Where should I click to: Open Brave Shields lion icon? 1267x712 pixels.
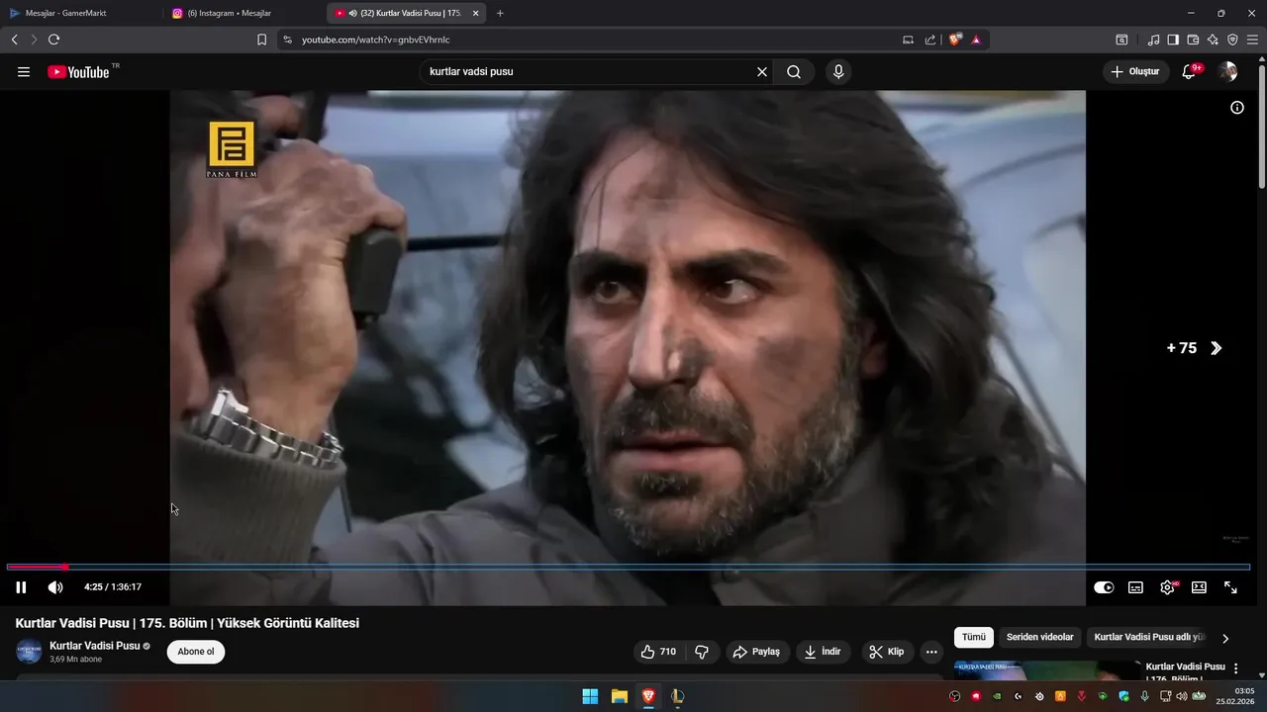[955, 40]
